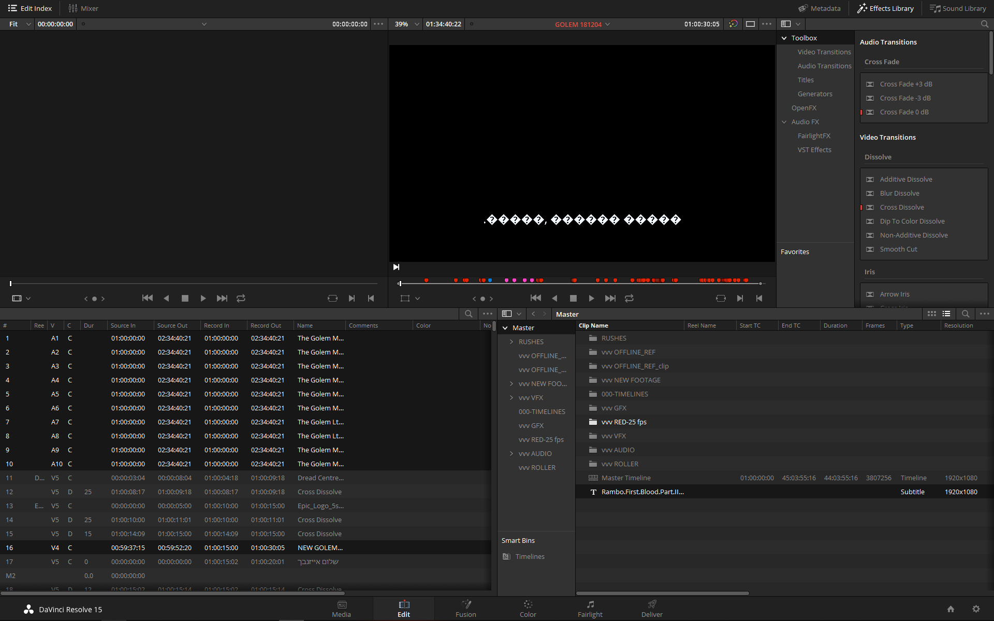Select Cross Dissolve video transition
The image size is (994, 621).
click(902, 207)
